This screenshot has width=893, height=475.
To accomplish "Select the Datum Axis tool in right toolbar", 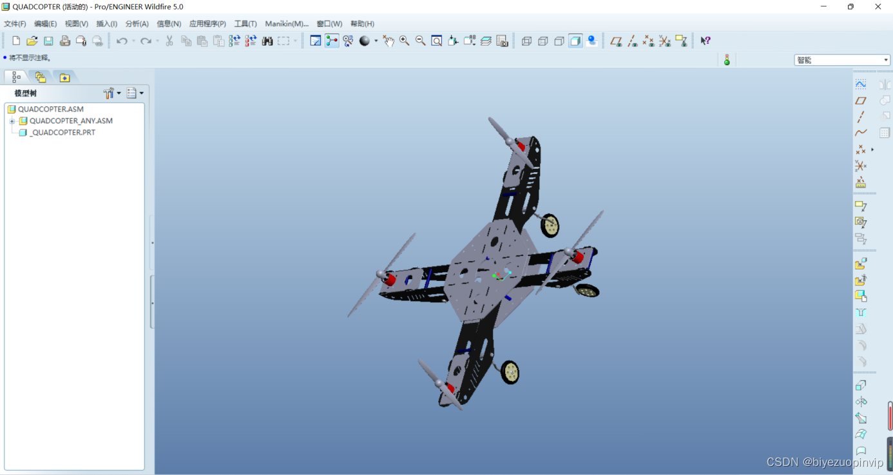I will click(x=861, y=117).
